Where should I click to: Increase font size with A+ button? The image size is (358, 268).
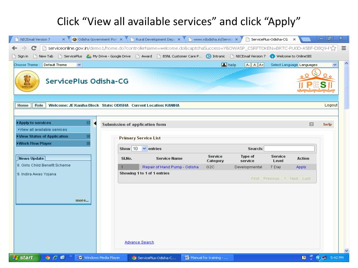tap(261, 65)
